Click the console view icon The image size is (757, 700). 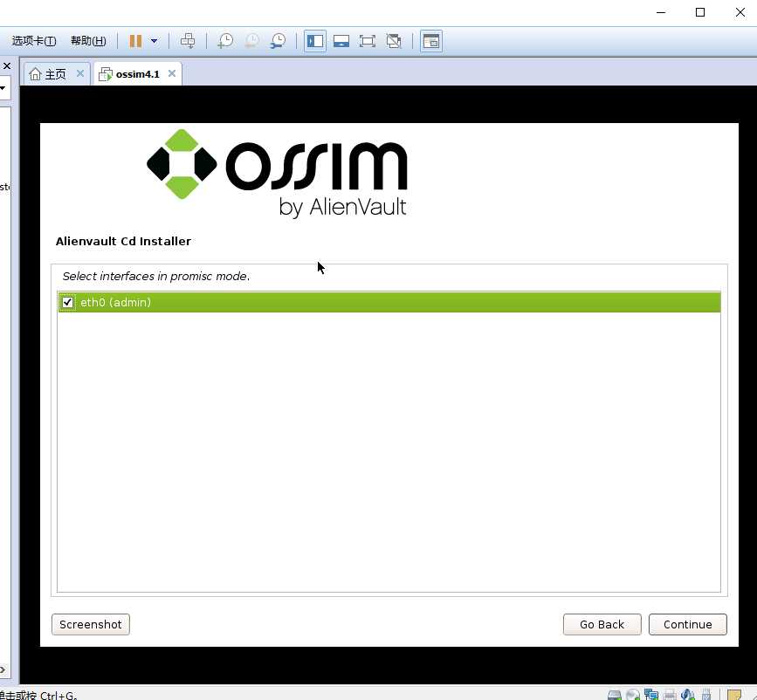pos(431,41)
